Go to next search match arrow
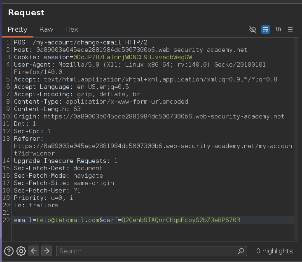 47,251
